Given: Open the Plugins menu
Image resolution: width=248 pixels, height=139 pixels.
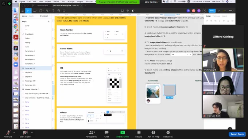Looking at the screenshot, I should [80, 1].
